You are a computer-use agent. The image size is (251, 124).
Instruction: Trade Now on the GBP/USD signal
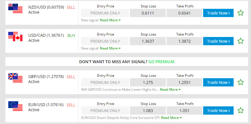218,82
